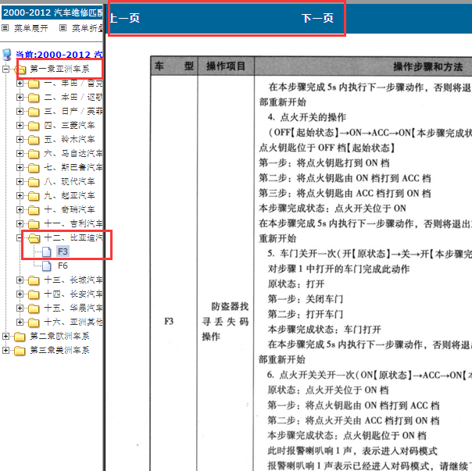The image size is (472, 471).
Task: Expand the 十四、长安汽车 node
Action: 20,294
